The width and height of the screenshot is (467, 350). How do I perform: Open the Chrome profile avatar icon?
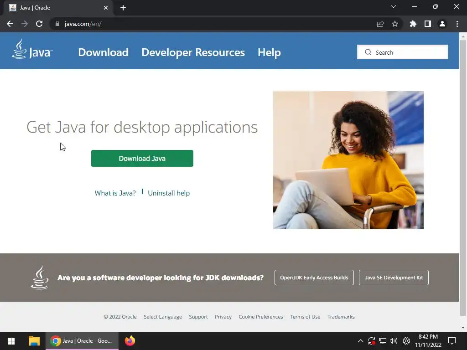[442, 24]
